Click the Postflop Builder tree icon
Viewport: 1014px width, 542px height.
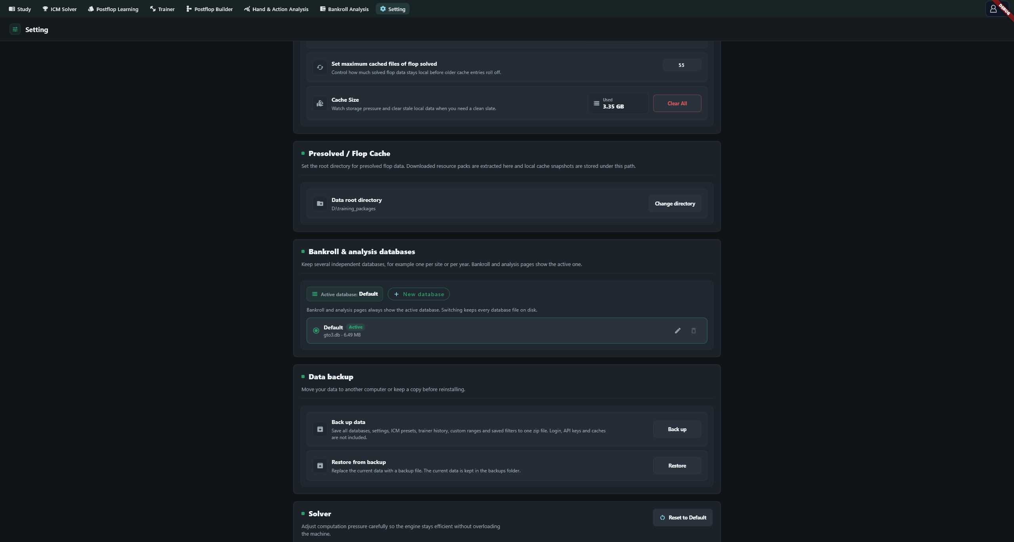pos(189,9)
